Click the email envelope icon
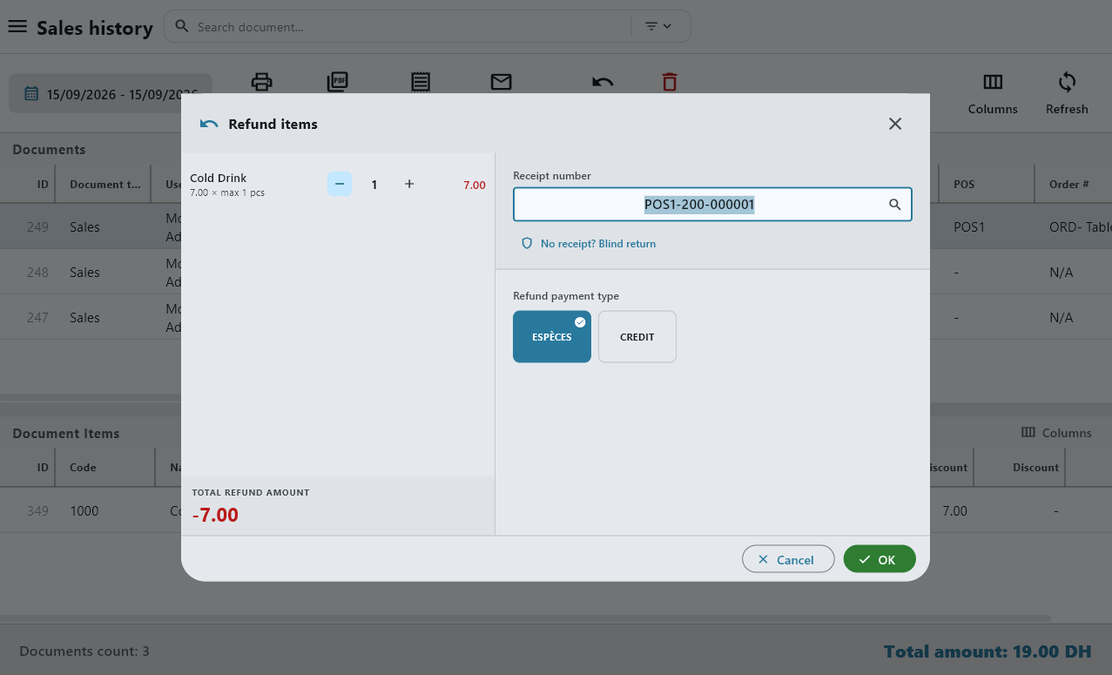This screenshot has width=1112, height=675. (x=501, y=82)
